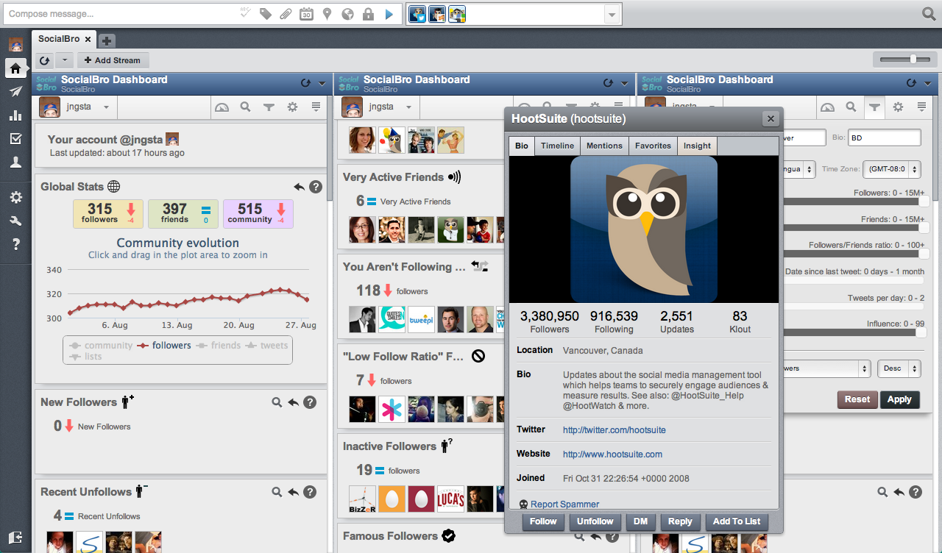Click the search icon in left stream toolbar
942x553 pixels.
[246, 107]
